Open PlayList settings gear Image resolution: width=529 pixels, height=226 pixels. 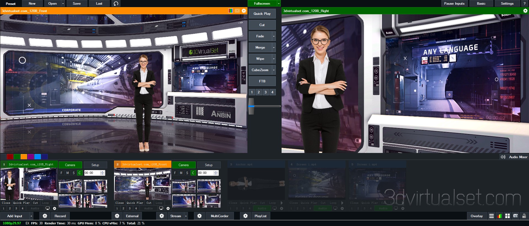click(x=245, y=216)
